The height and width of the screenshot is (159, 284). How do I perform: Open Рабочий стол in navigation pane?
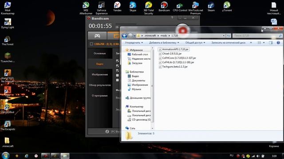(x=138, y=54)
